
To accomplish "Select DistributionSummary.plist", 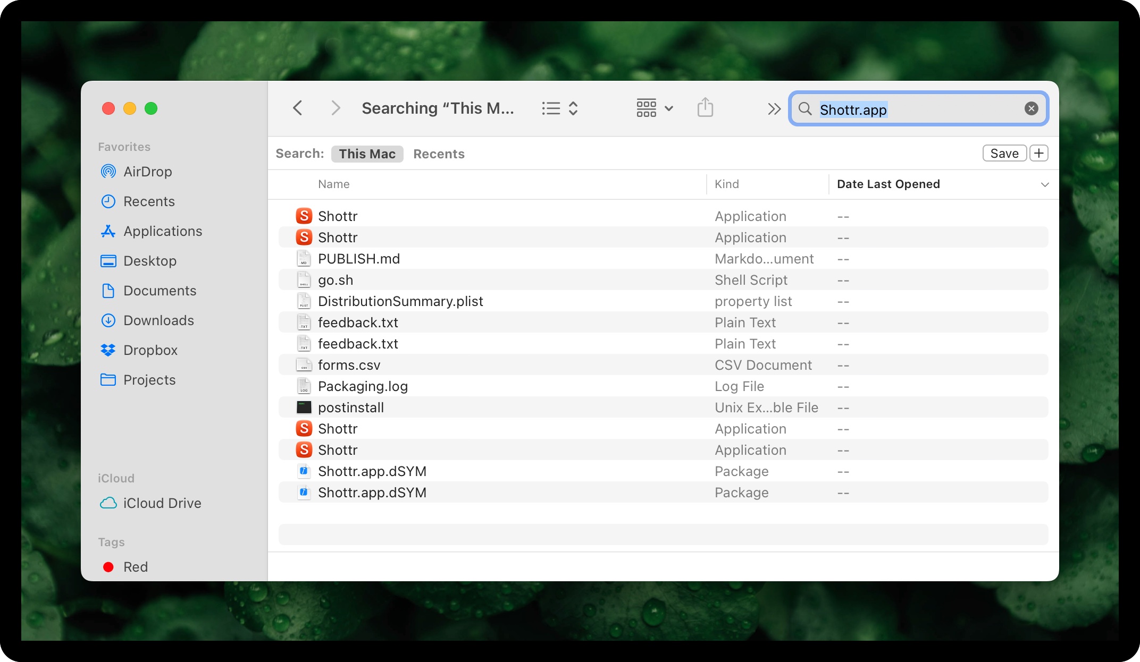I will pos(664,301).
